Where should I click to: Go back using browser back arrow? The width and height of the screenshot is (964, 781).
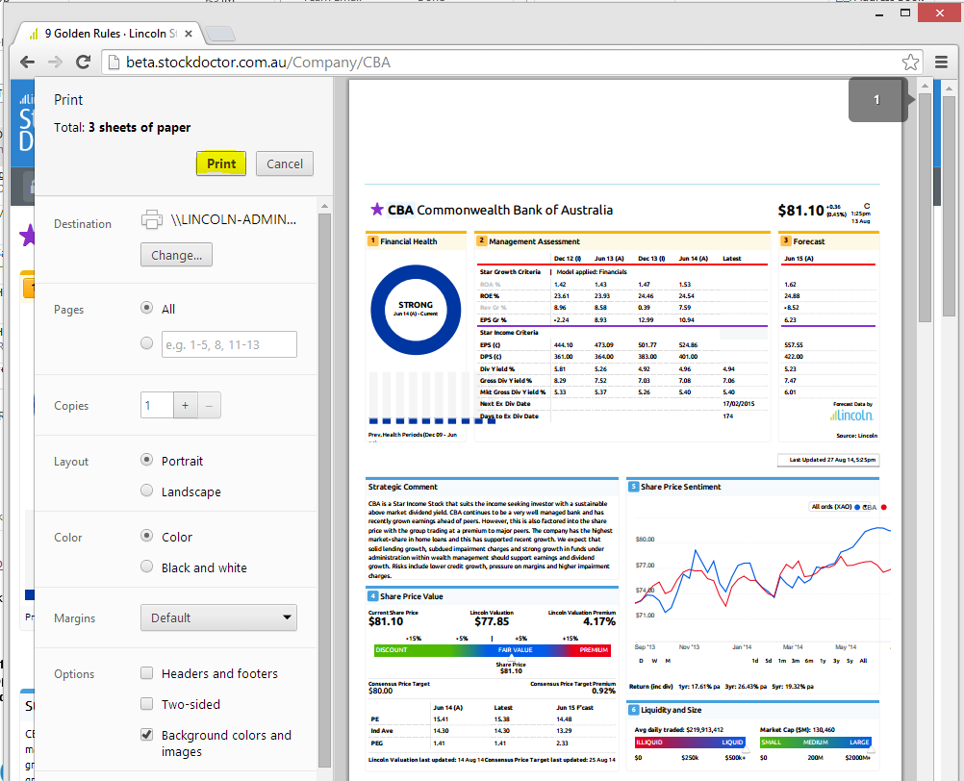27,63
